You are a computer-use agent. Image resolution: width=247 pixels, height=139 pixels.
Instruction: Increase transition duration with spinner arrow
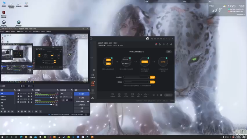[71, 96]
